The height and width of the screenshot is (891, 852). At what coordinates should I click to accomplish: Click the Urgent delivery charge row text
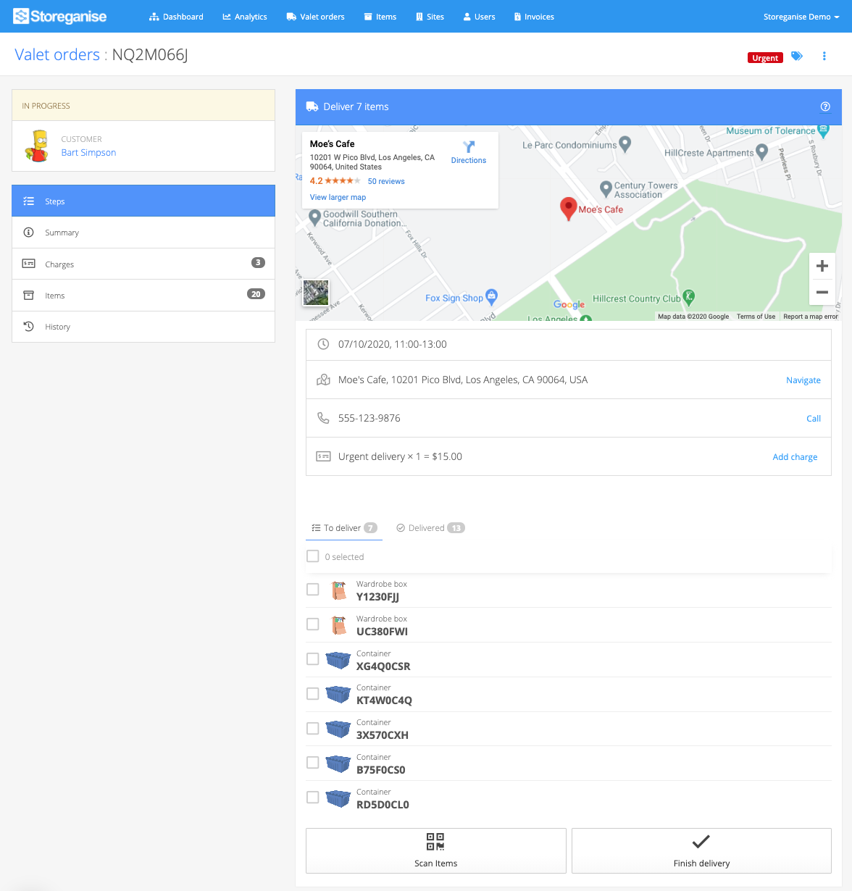[400, 456]
